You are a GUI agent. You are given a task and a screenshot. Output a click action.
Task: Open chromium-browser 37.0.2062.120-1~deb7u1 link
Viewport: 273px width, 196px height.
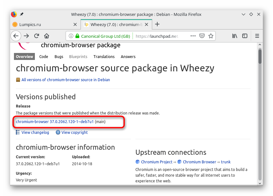(55, 121)
